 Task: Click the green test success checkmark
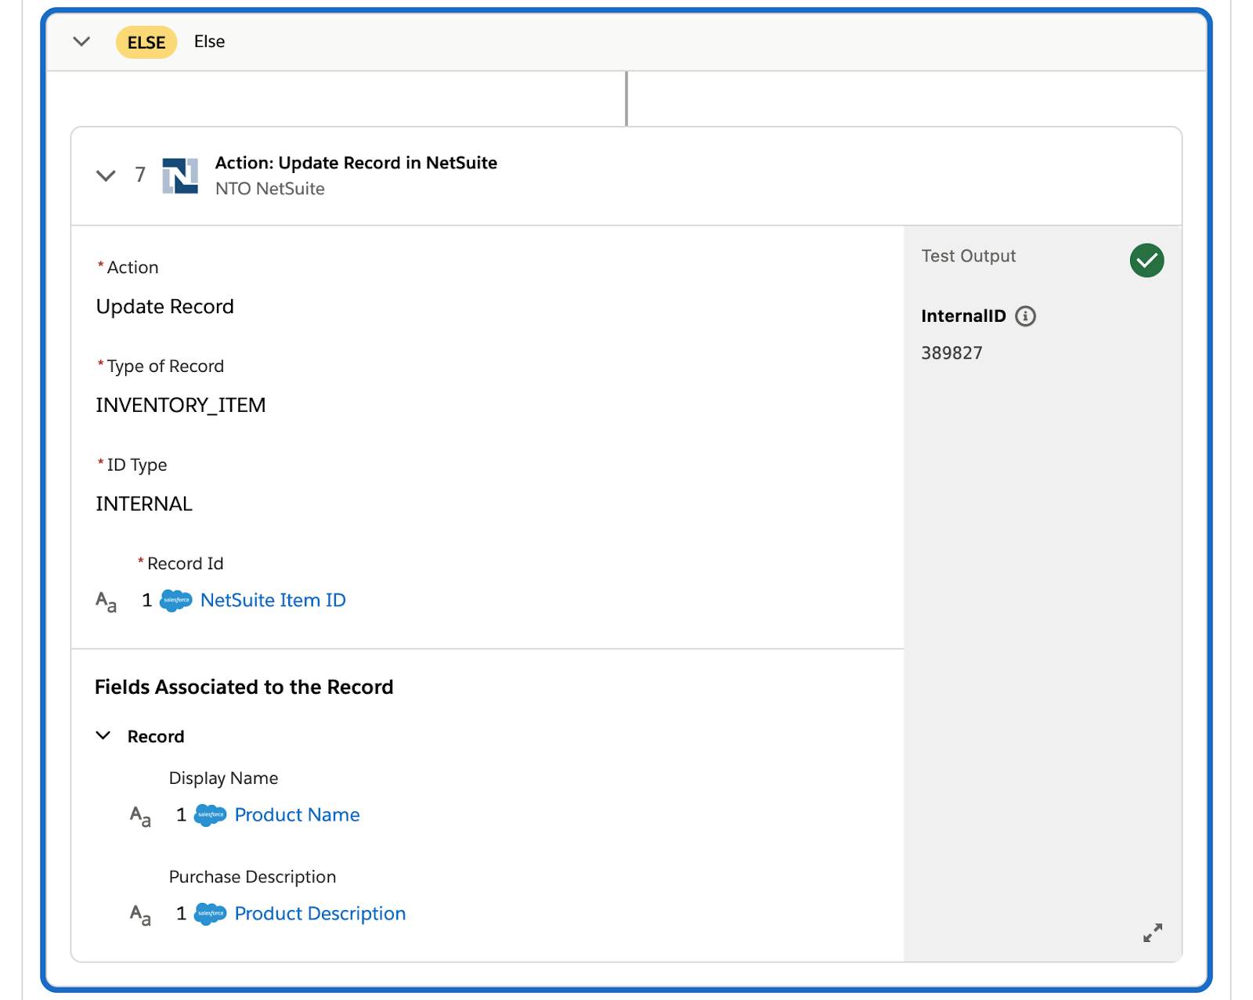1146,260
